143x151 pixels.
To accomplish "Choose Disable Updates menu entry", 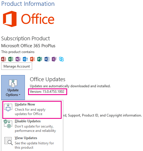I will point(32,126).
